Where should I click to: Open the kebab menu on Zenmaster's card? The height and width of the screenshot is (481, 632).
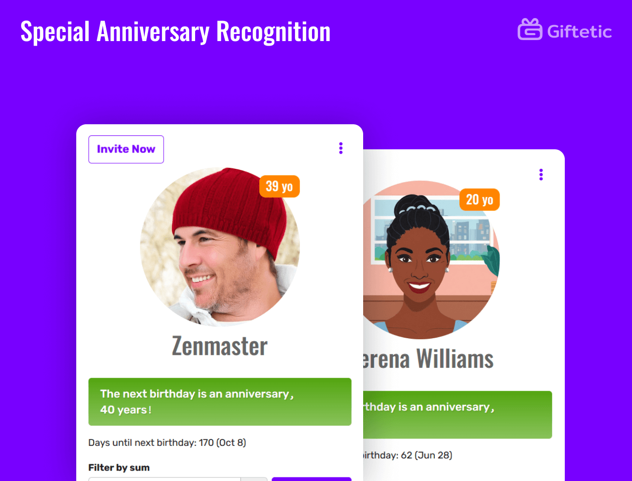[341, 148]
